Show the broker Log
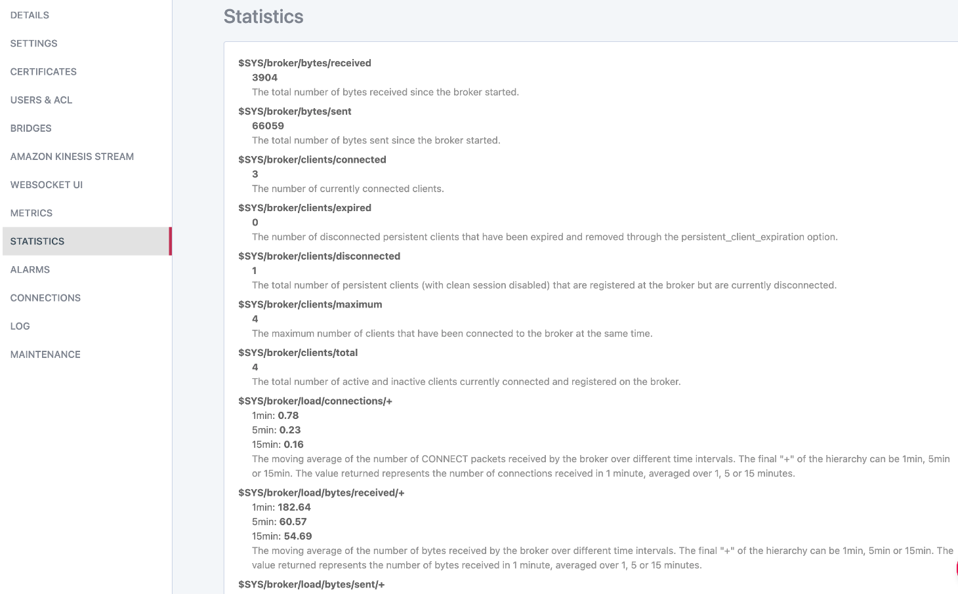 coord(20,326)
